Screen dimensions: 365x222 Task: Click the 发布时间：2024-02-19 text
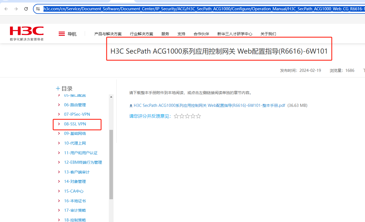(x=300, y=70)
